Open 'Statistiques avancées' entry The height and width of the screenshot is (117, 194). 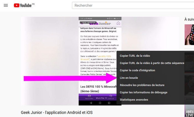pyautogui.click(x=134, y=100)
